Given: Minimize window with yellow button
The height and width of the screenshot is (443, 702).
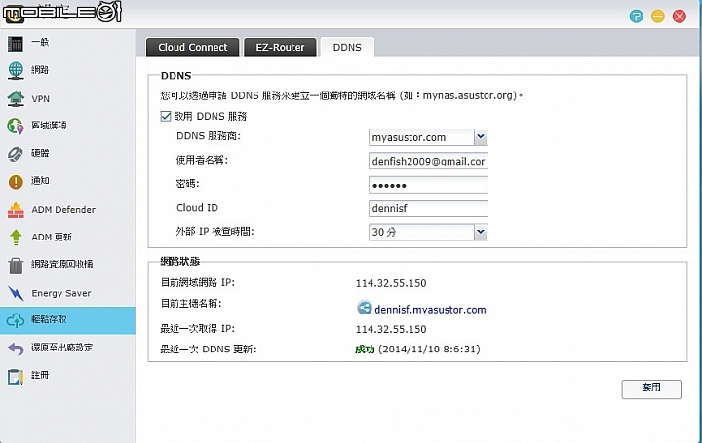Looking at the screenshot, I should click(x=658, y=17).
